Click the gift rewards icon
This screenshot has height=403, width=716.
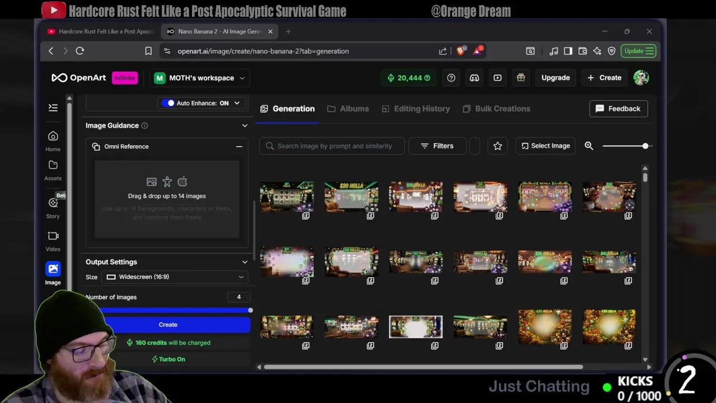tap(521, 78)
